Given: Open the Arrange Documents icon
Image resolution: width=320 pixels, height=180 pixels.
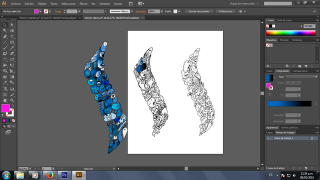Looking at the screenshot, I should [x=141, y=3].
